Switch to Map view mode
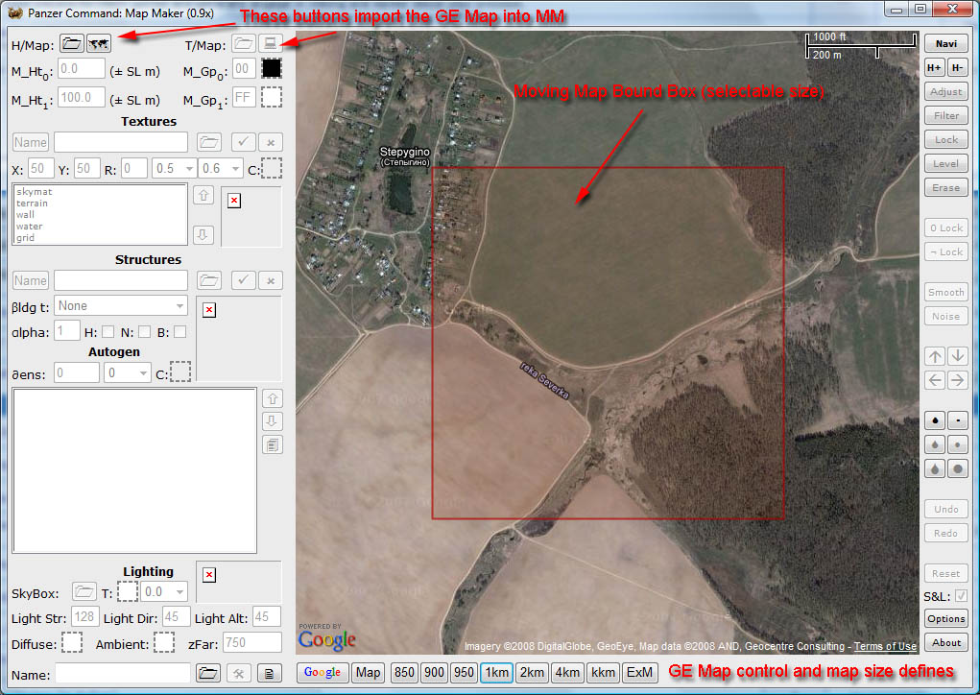980x695 pixels. coord(368,672)
